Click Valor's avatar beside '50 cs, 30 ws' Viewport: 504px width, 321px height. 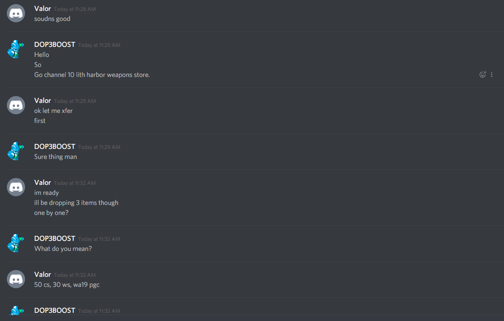point(16,279)
